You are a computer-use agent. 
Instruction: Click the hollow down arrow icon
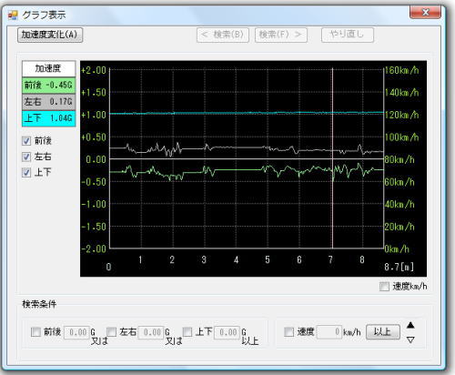click(410, 340)
